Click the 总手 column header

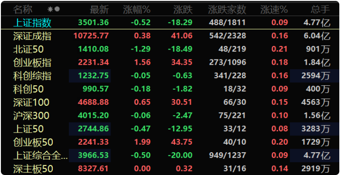tap(320, 9)
